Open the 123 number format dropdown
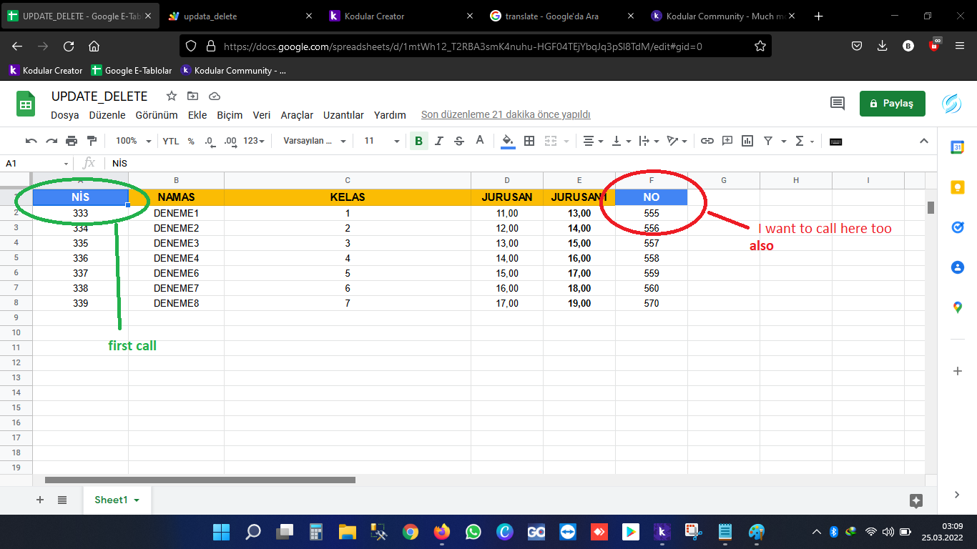The height and width of the screenshot is (549, 977). point(254,141)
